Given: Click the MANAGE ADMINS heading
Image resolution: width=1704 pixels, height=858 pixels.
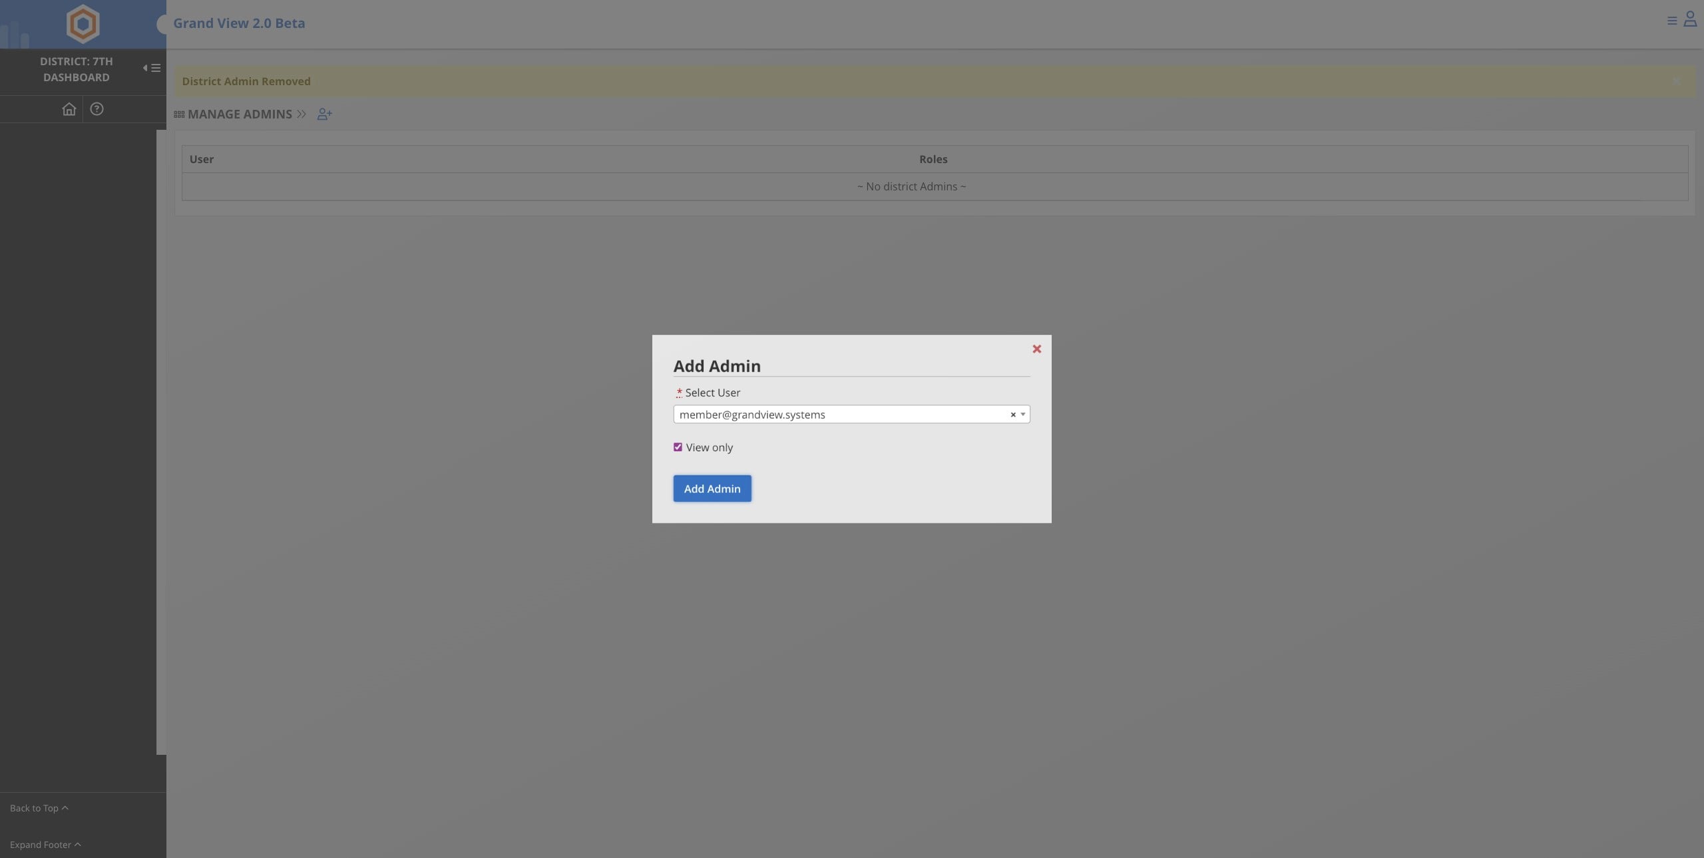Looking at the screenshot, I should tap(240, 114).
